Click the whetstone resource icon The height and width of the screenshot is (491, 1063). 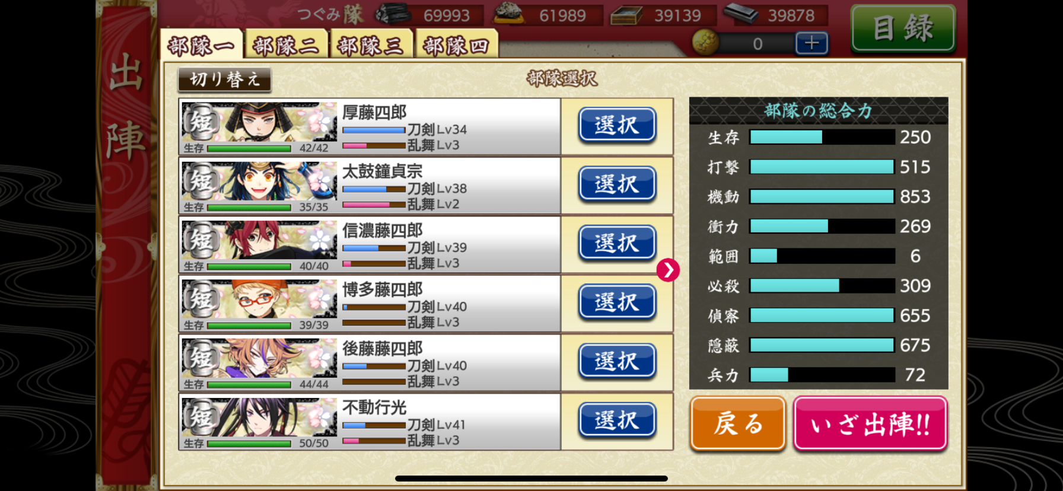pyautogui.click(x=741, y=14)
